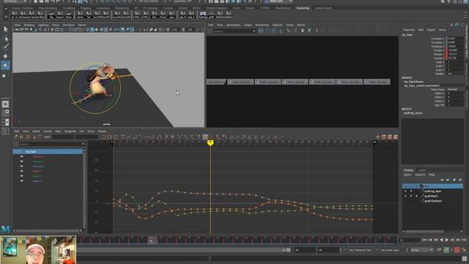This screenshot has height=264, width=469.
Task: Click the time slider current frame box
Action: click(151, 240)
